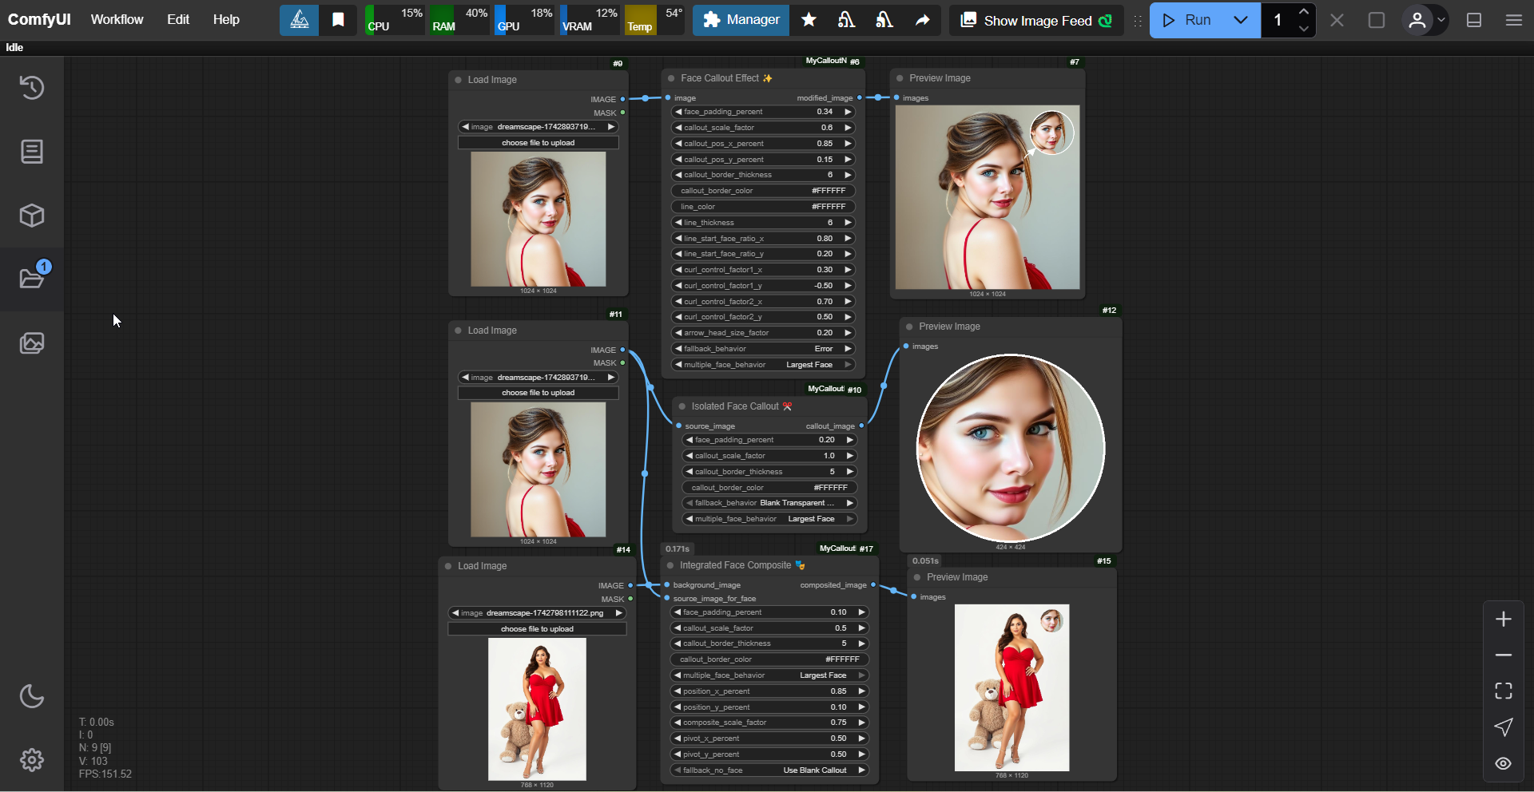Click the bookmark icon in the top toolbar
Viewport: 1534px width, 792px height.
click(x=338, y=20)
